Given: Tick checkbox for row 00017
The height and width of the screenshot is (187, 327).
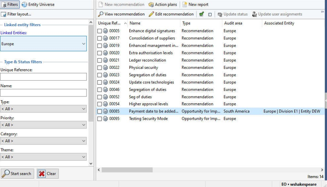Looking at the screenshot, I should pos(99,39).
